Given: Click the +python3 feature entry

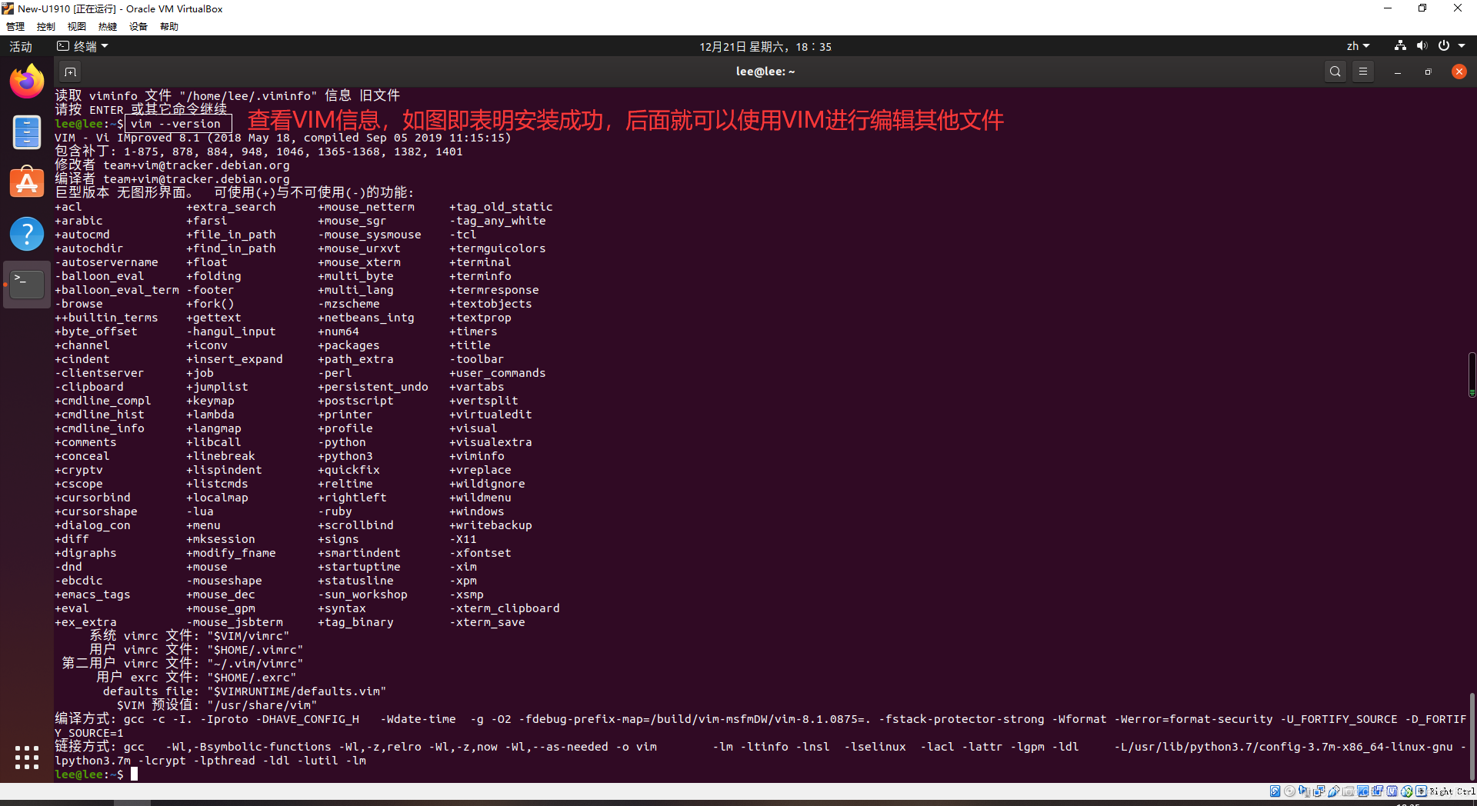Looking at the screenshot, I should (x=345, y=456).
